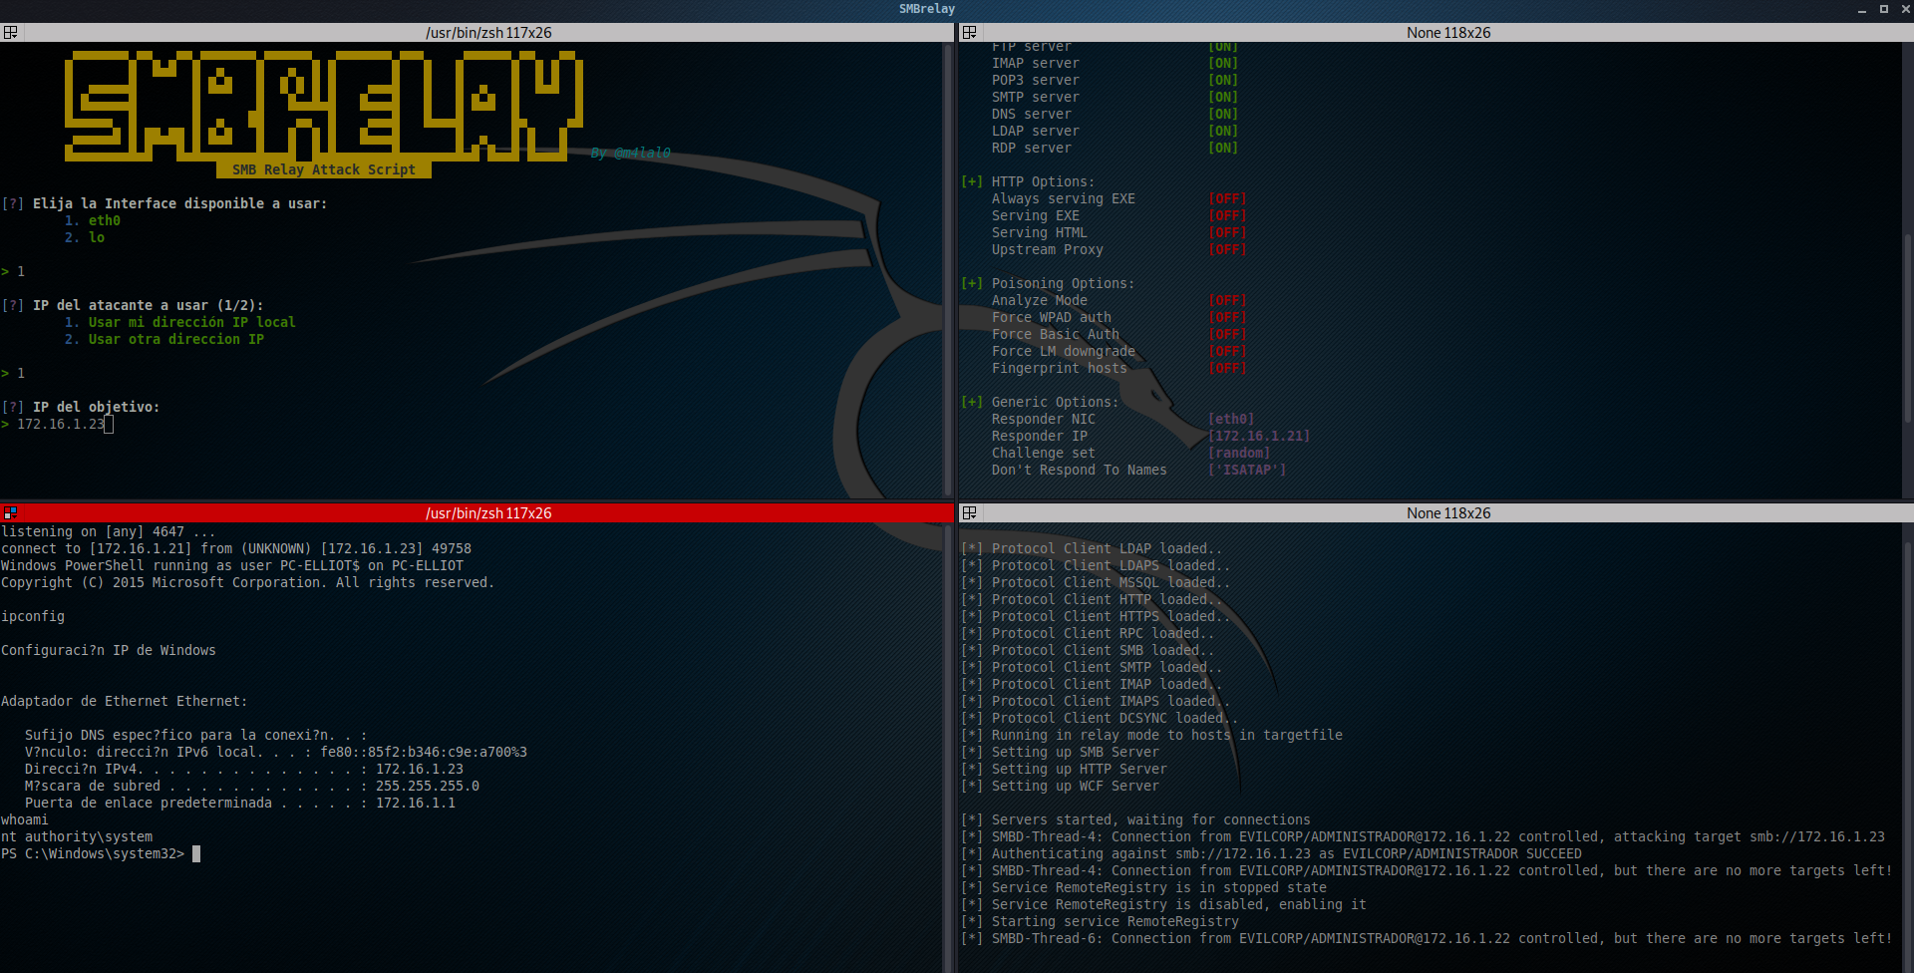
Task: Click the [172.16.1.21] Responder IP value
Action: [x=1259, y=437]
